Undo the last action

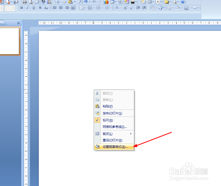click(86, 2)
